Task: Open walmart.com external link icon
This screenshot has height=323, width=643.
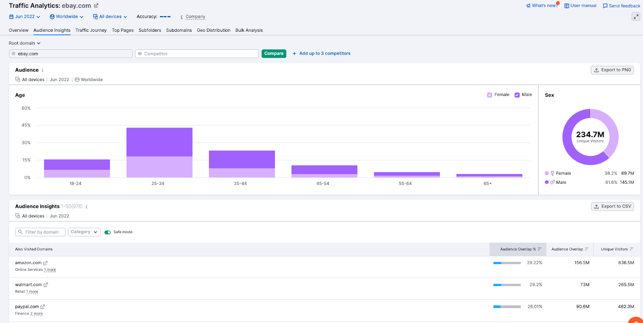Action: click(x=46, y=285)
